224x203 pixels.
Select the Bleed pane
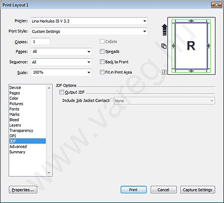tap(27, 120)
